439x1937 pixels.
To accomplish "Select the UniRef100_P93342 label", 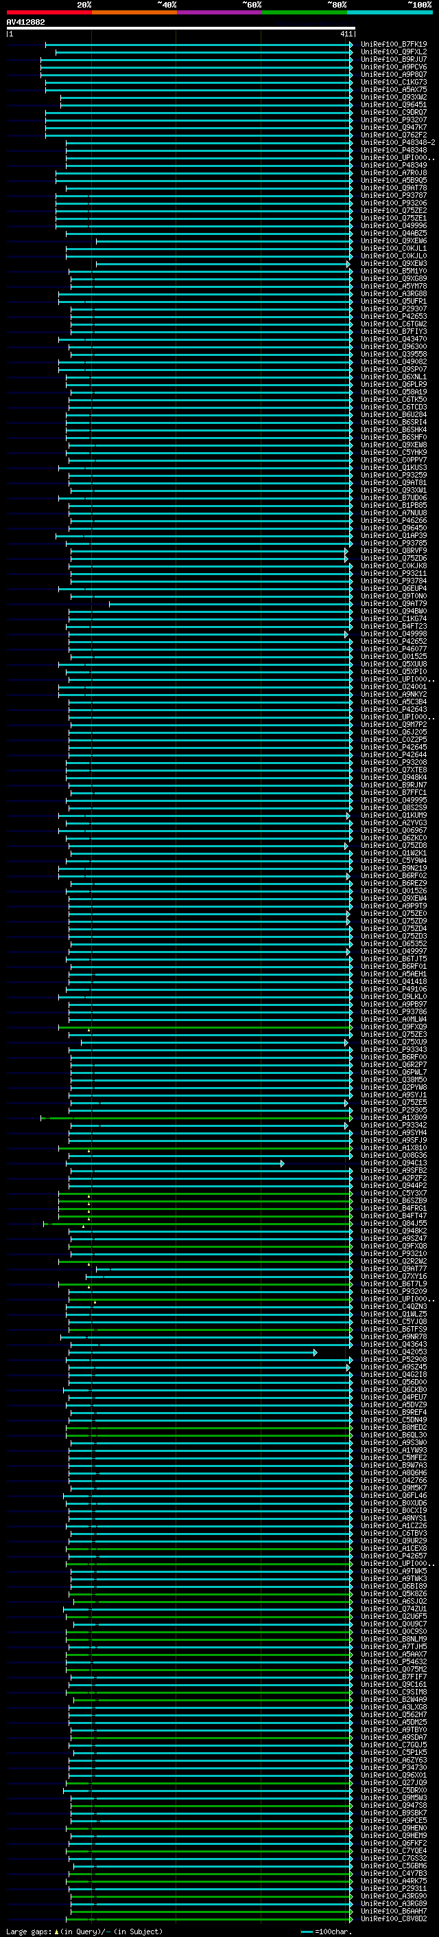I will point(393,1126).
